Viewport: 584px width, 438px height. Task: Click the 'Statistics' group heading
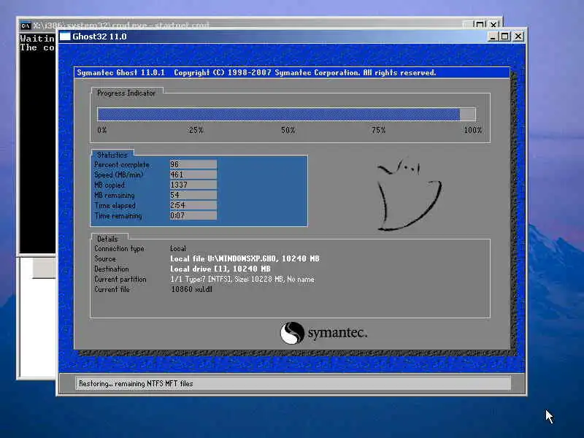click(112, 155)
